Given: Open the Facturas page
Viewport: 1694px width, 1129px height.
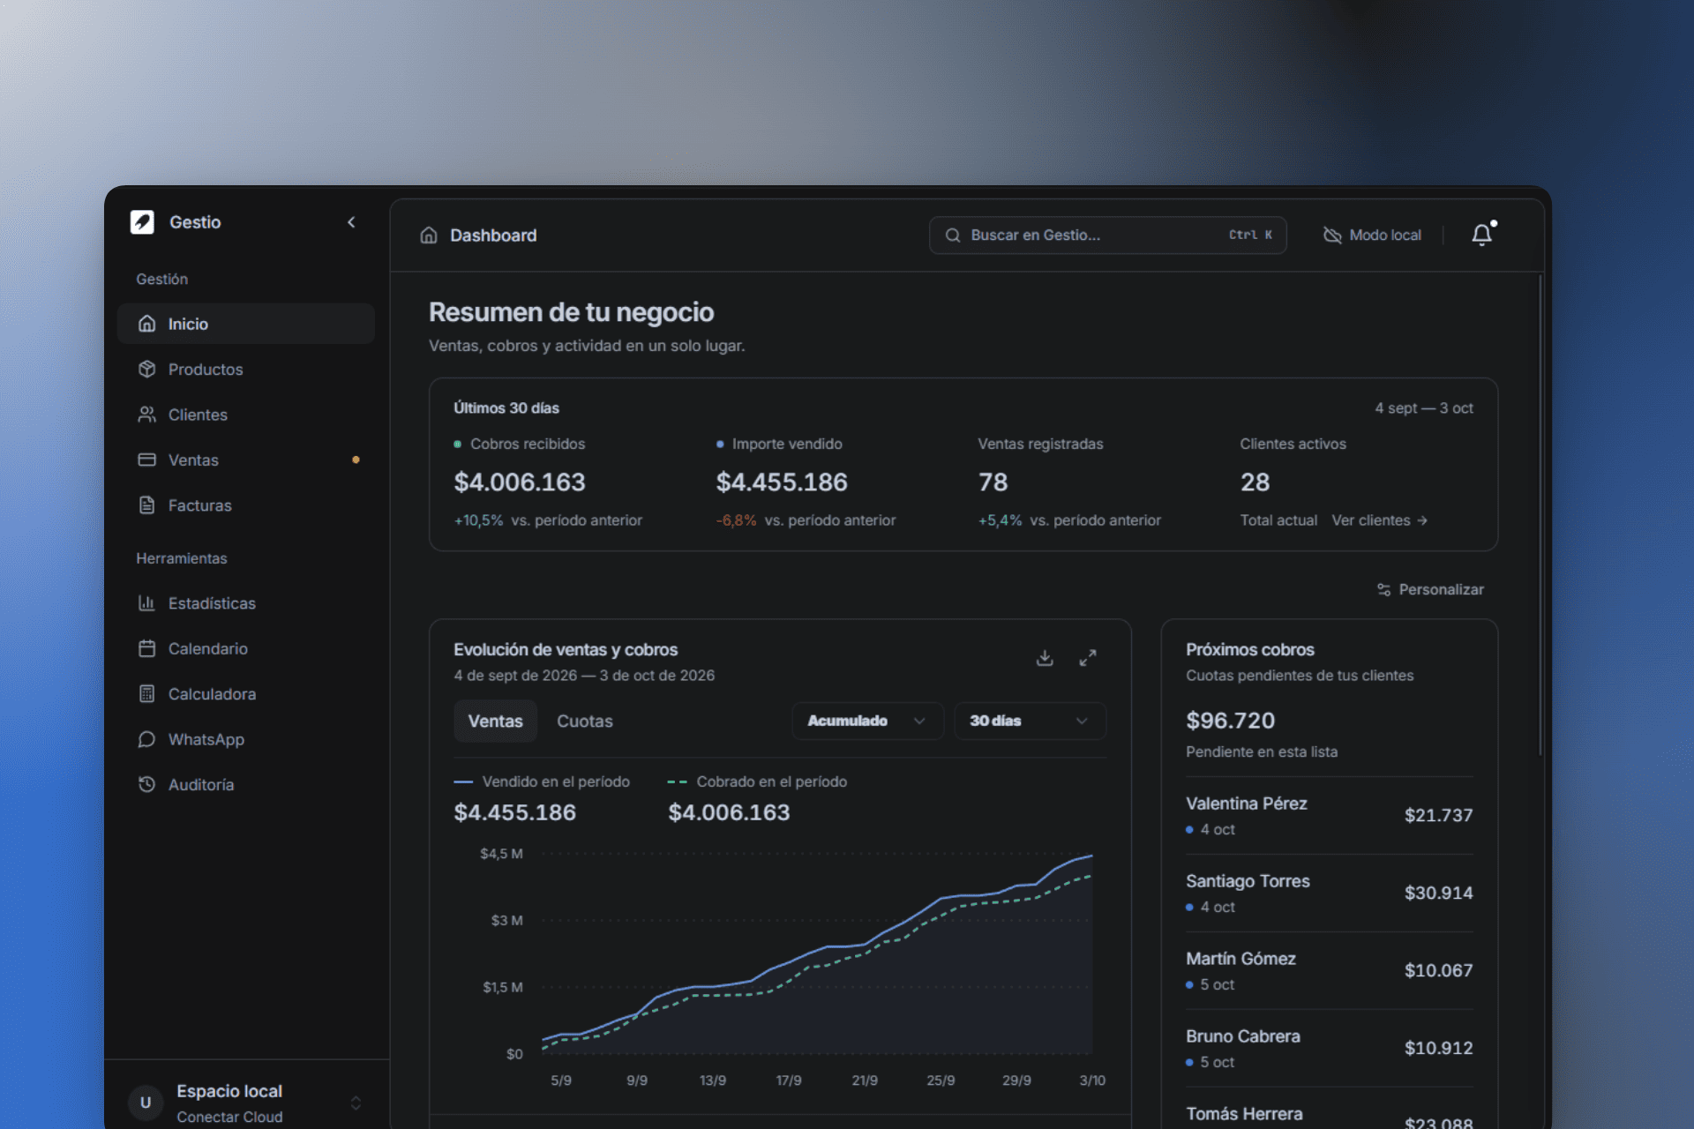Looking at the screenshot, I should [x=246, y=505].
